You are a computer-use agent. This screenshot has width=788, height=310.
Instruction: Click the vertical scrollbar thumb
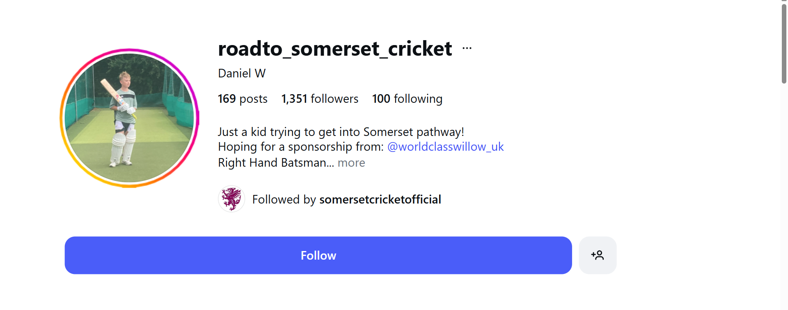pyautogui.click(x=784, y=43)
